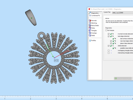Select the small bail part in viewport
133x100 pixels.
(31, 17)
